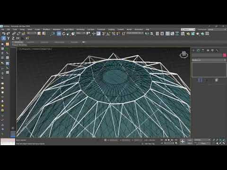The width and height of the screenshot is (227, 170).
Task: Activate the Select and Place tool
Action: click(73, 34)
